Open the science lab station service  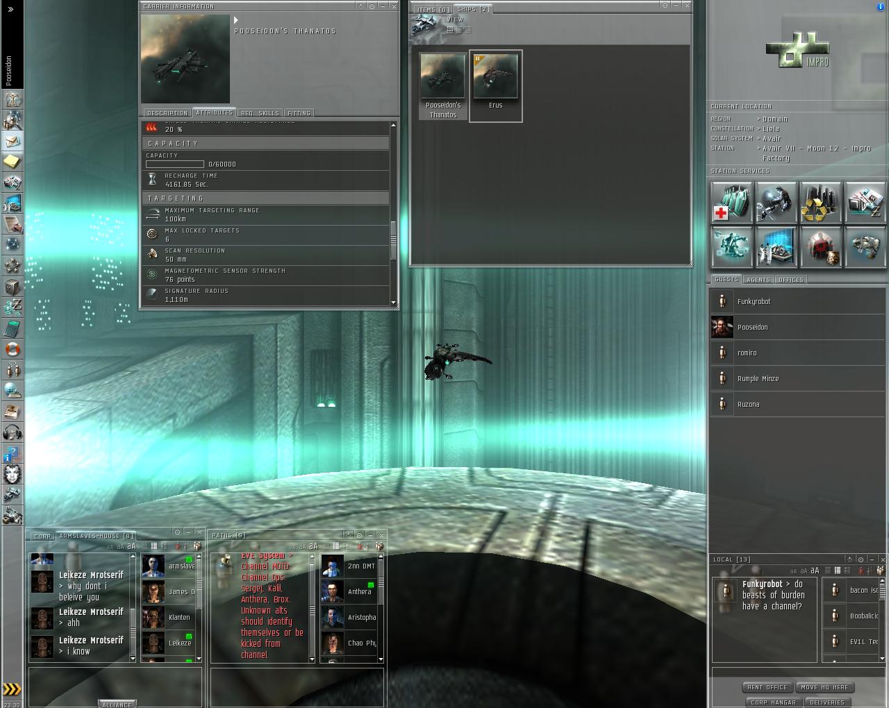(776, 246)
